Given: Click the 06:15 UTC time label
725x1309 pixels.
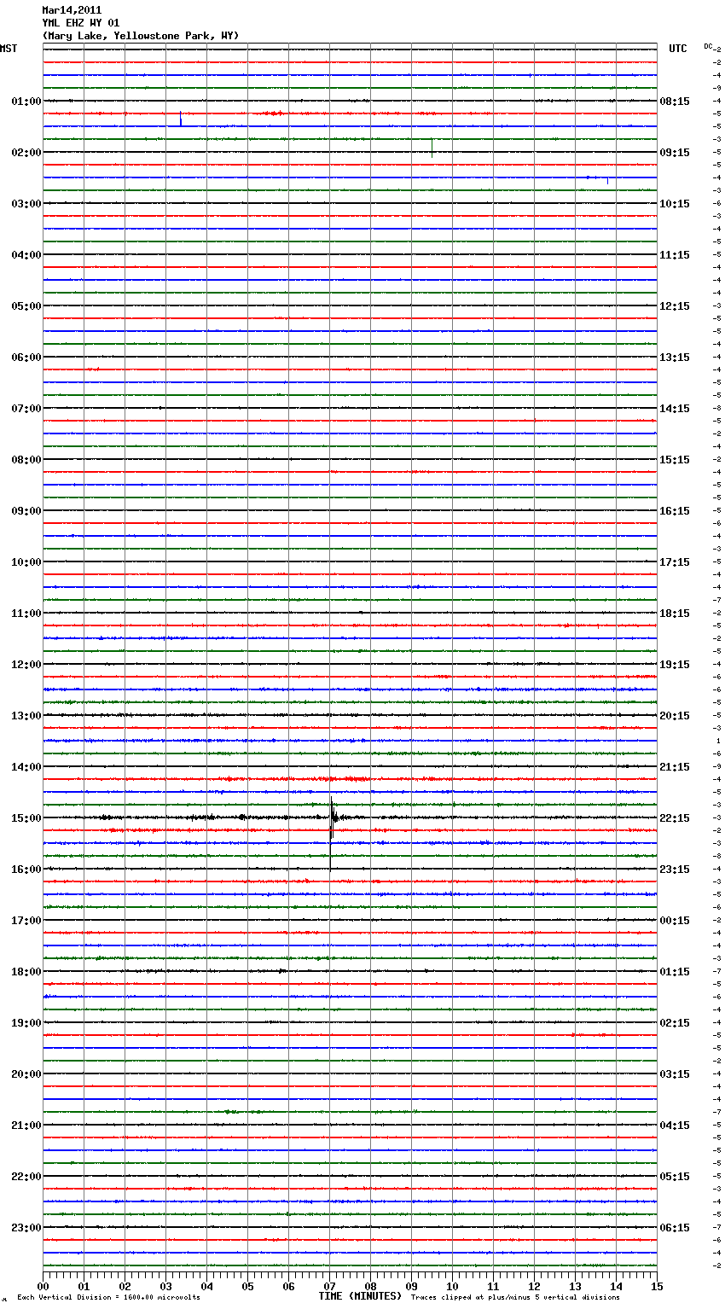Looking at the screenshot, I should (675, 1228).
